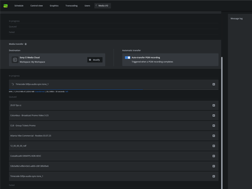
Task: Go to the Transcoding tab
Action: pyautogui.click(x=71, y=5)
